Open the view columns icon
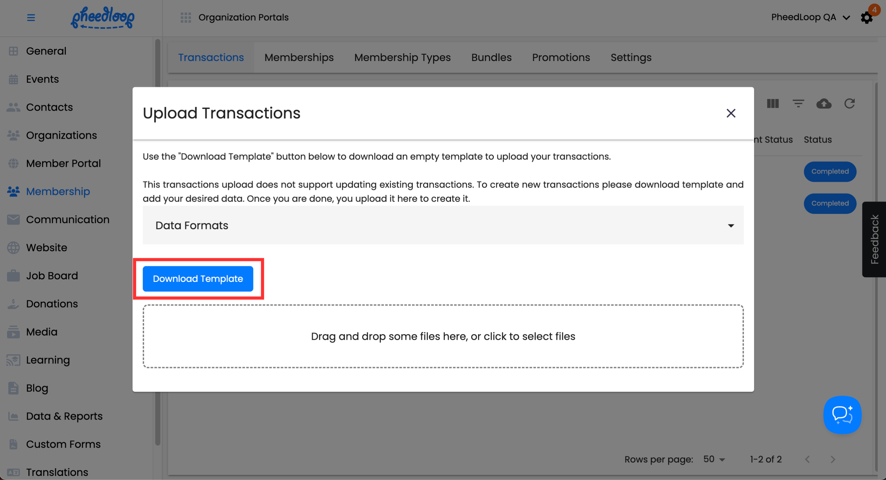 tap(773, 104)
